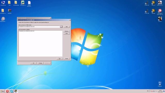165x93 pixels.
Task: Cancel the Executable List dialog
Action: point(67,59)
